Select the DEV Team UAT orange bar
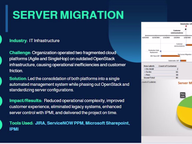This screenshot has height=144, width=192. 170,56
